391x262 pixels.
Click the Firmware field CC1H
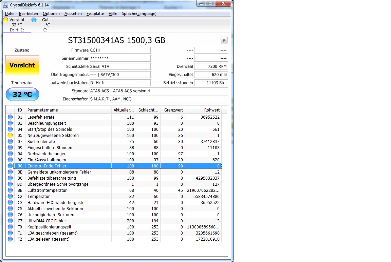pyautogui.click(x=120, y=50)
